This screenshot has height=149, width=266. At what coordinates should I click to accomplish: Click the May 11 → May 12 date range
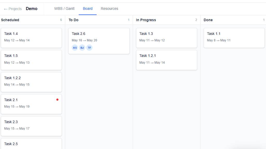(x=152, y=40)
